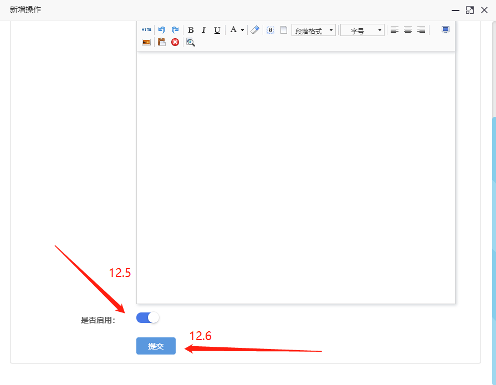
Task: Toggle the 是否启用 switch
Action: 147,317
